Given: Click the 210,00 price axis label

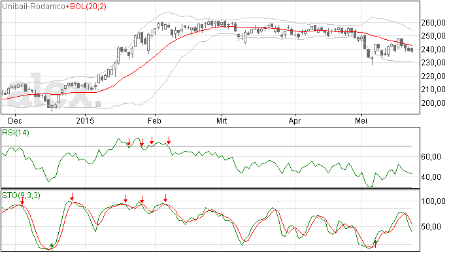Looking at the screenshot, I should pos(433,90).
